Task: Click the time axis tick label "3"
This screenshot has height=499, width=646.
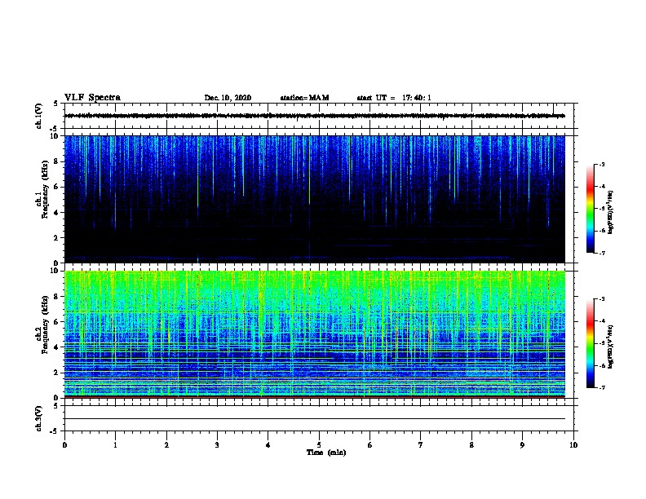Action: (x=218, y=445)
